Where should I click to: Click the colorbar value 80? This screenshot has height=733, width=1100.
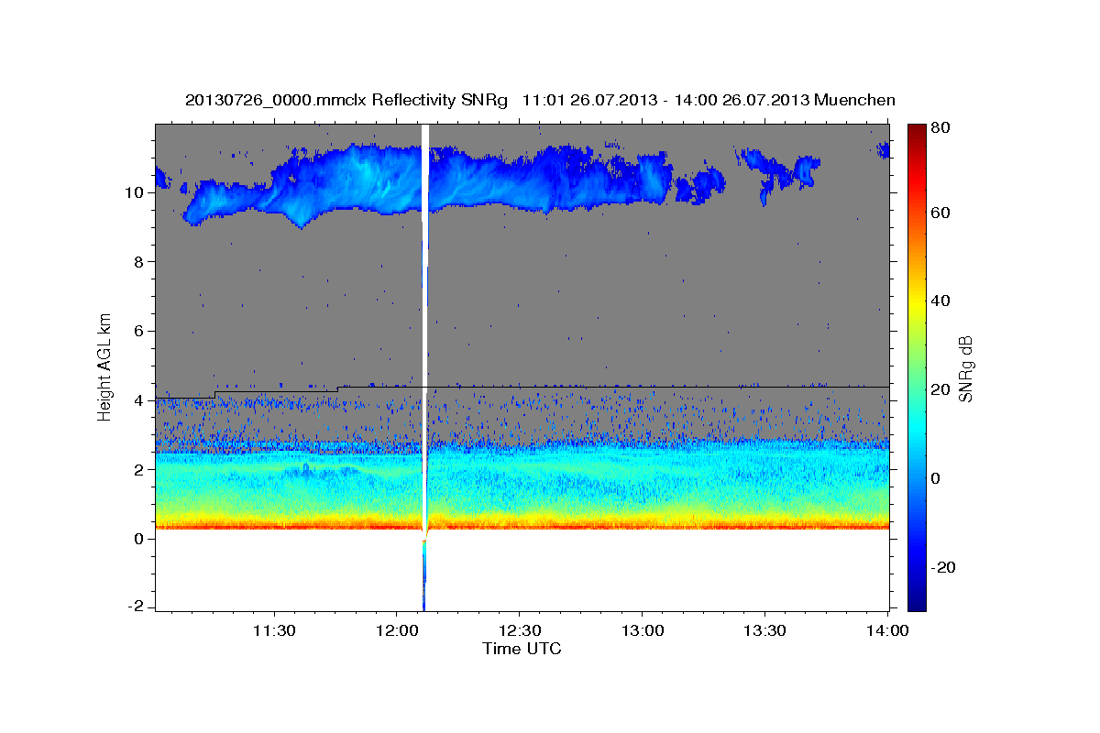[x=941, y=128]
